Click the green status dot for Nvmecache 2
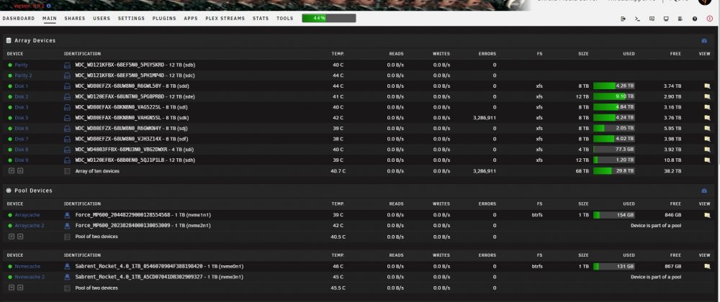 (10, 278)
